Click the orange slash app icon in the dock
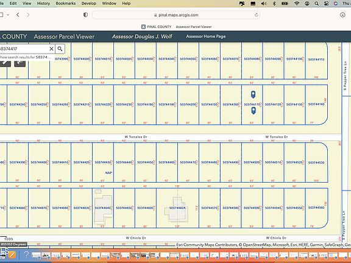The height and width of the screenshot is (263, 351). 12,254
